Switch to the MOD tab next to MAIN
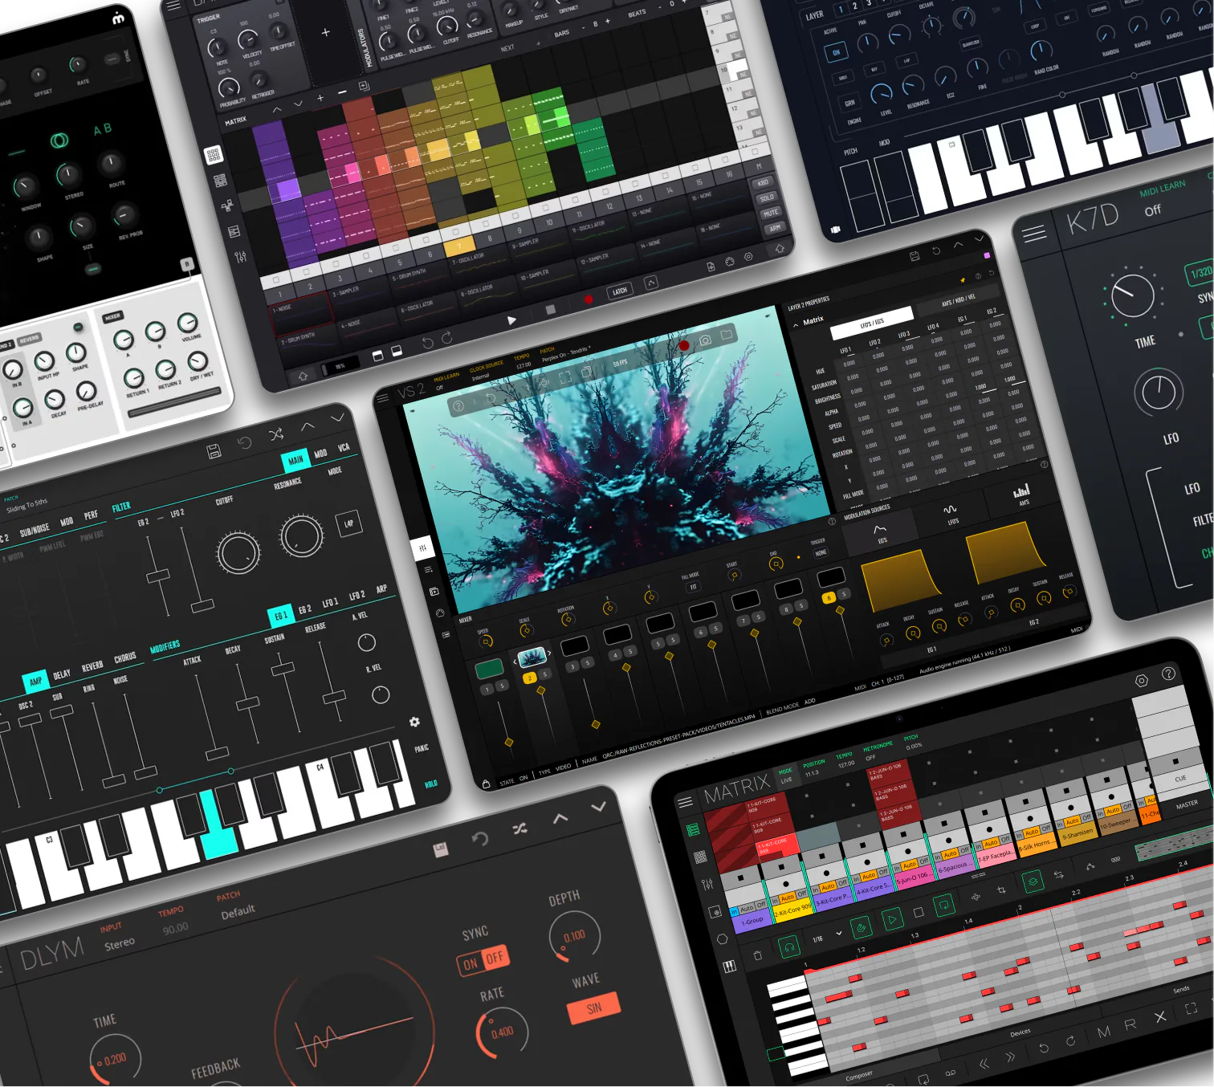1214x1087 pixels. click(x=320, y=454)
